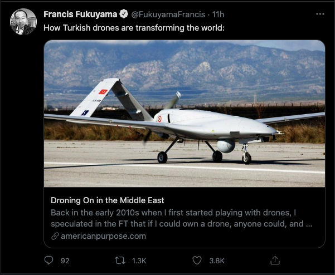
Task: Open the article titled Droning On in the Middle East
Action: click(108, 200)
